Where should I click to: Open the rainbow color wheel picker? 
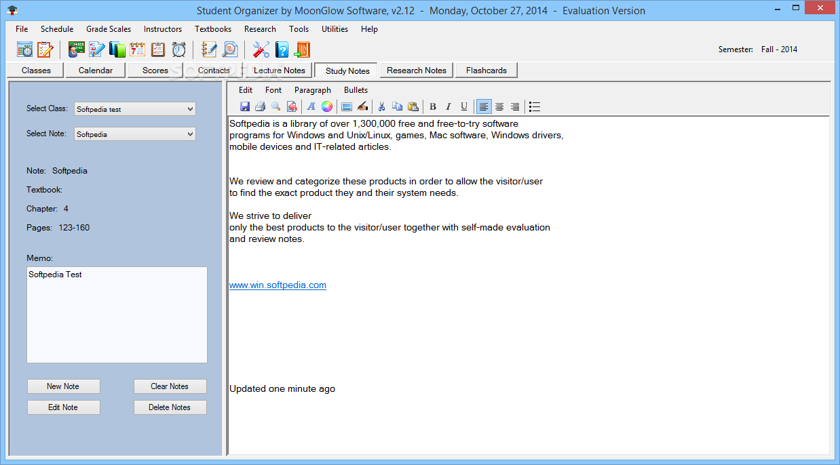327,106
